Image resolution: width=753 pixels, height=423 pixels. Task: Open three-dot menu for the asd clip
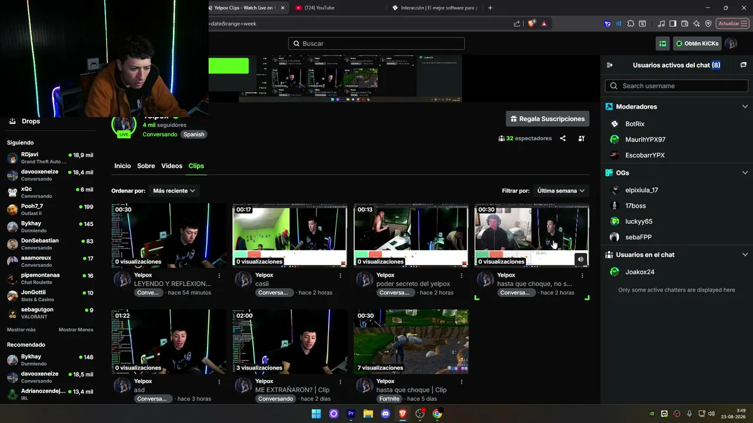coord(219,382)
